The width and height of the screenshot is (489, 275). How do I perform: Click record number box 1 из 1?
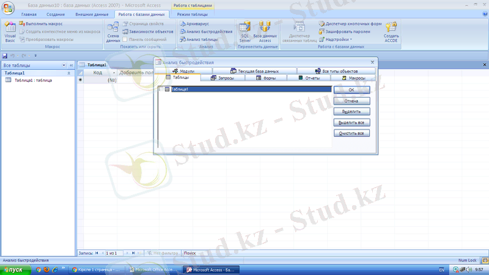(x=114, y=253)
